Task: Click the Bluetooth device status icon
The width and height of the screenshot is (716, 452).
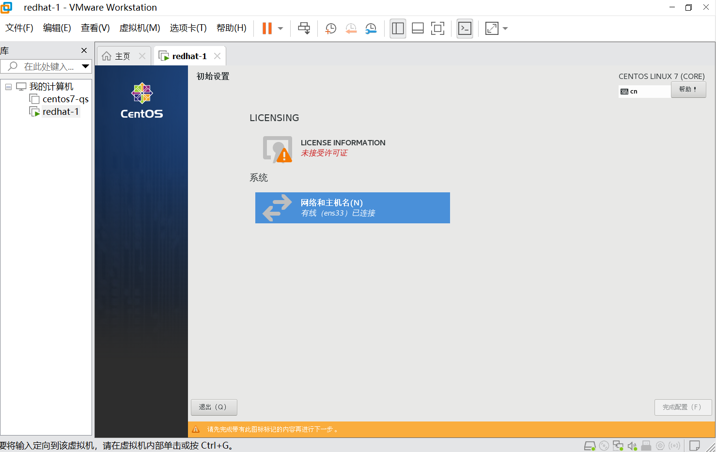Action: tap(674, 446)
